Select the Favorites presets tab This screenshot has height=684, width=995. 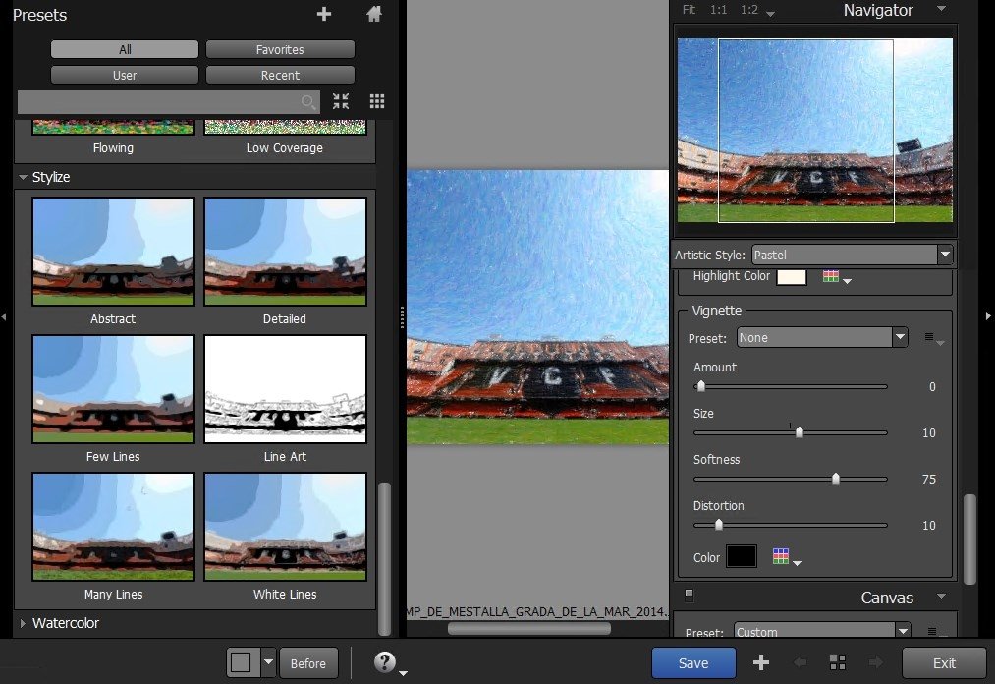click(x=280, y=49)
